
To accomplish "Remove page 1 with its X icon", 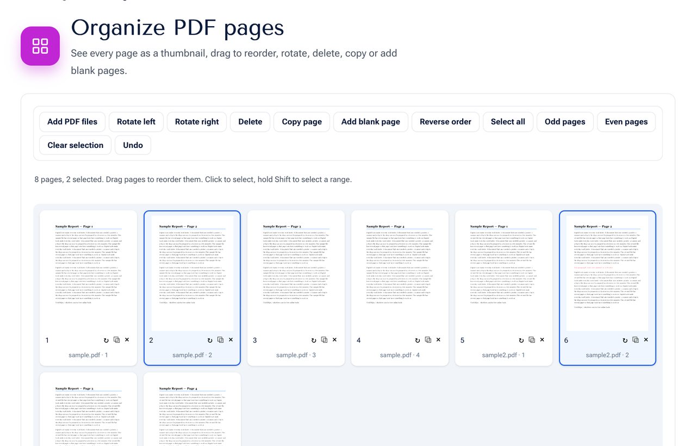I will point(127,340).
